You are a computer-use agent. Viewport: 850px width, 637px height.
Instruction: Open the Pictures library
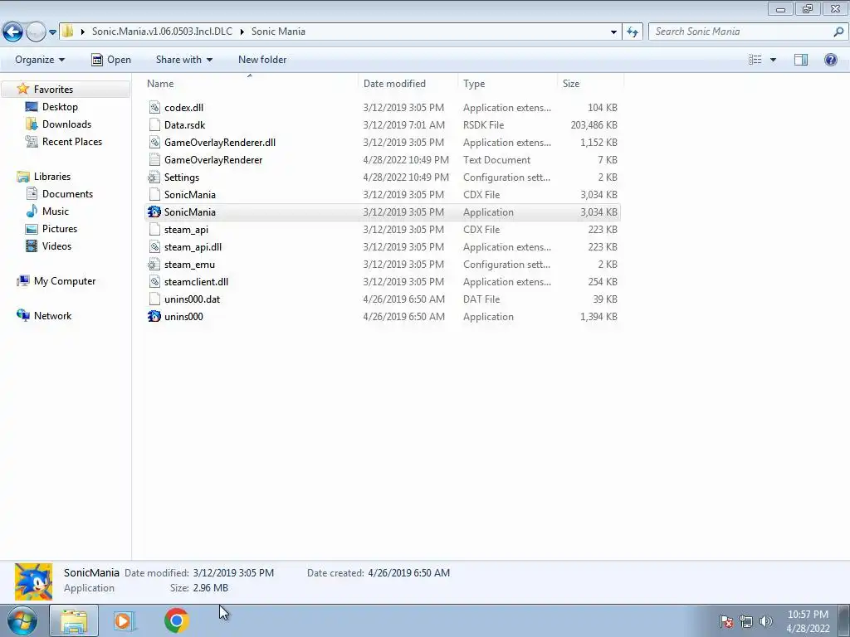click(60, 229)
